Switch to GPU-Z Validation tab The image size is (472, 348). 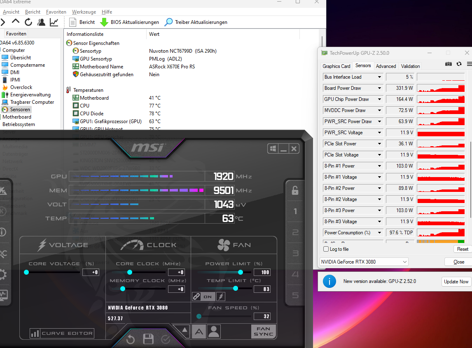point(410,66)
